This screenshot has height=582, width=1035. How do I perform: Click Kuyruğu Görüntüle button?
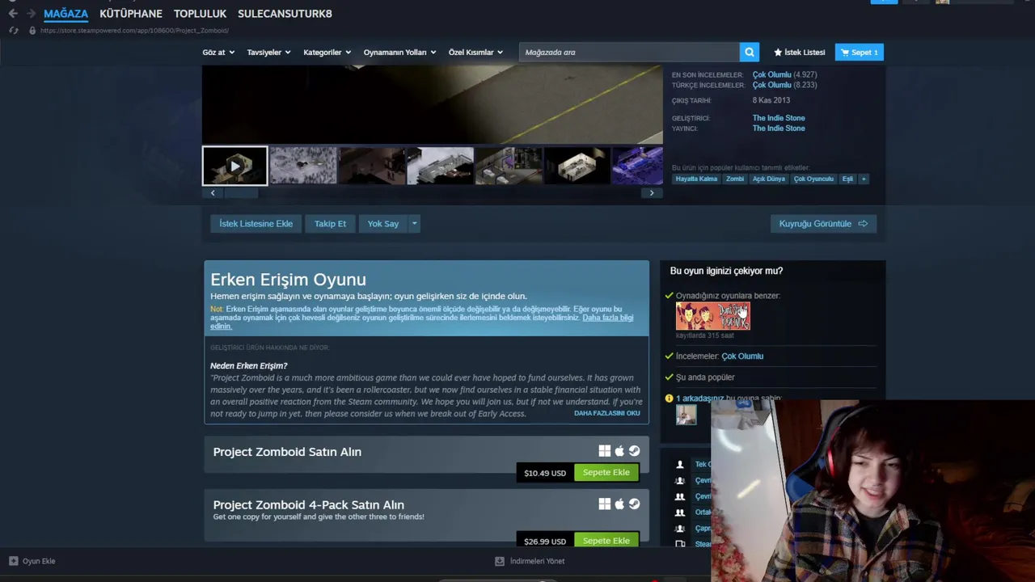823,224
